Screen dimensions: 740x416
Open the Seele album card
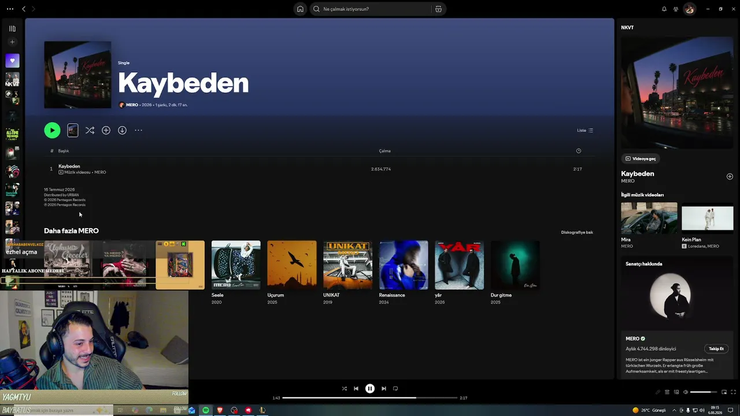[x=236, y=272]
